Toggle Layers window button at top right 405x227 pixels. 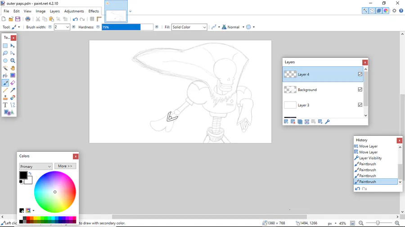379,11
